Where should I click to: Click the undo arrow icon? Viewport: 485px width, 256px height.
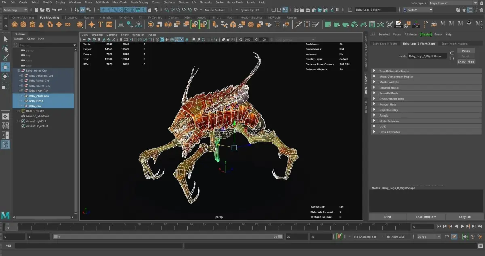(54, 10)
